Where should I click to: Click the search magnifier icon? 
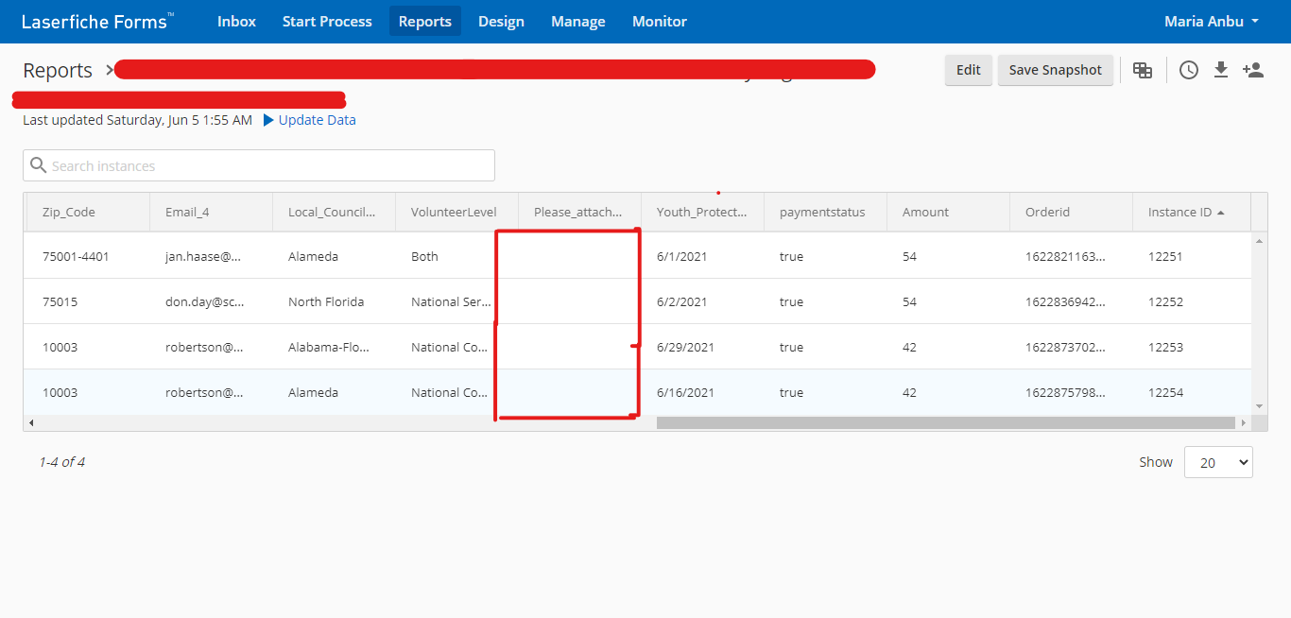click(39, 165)
